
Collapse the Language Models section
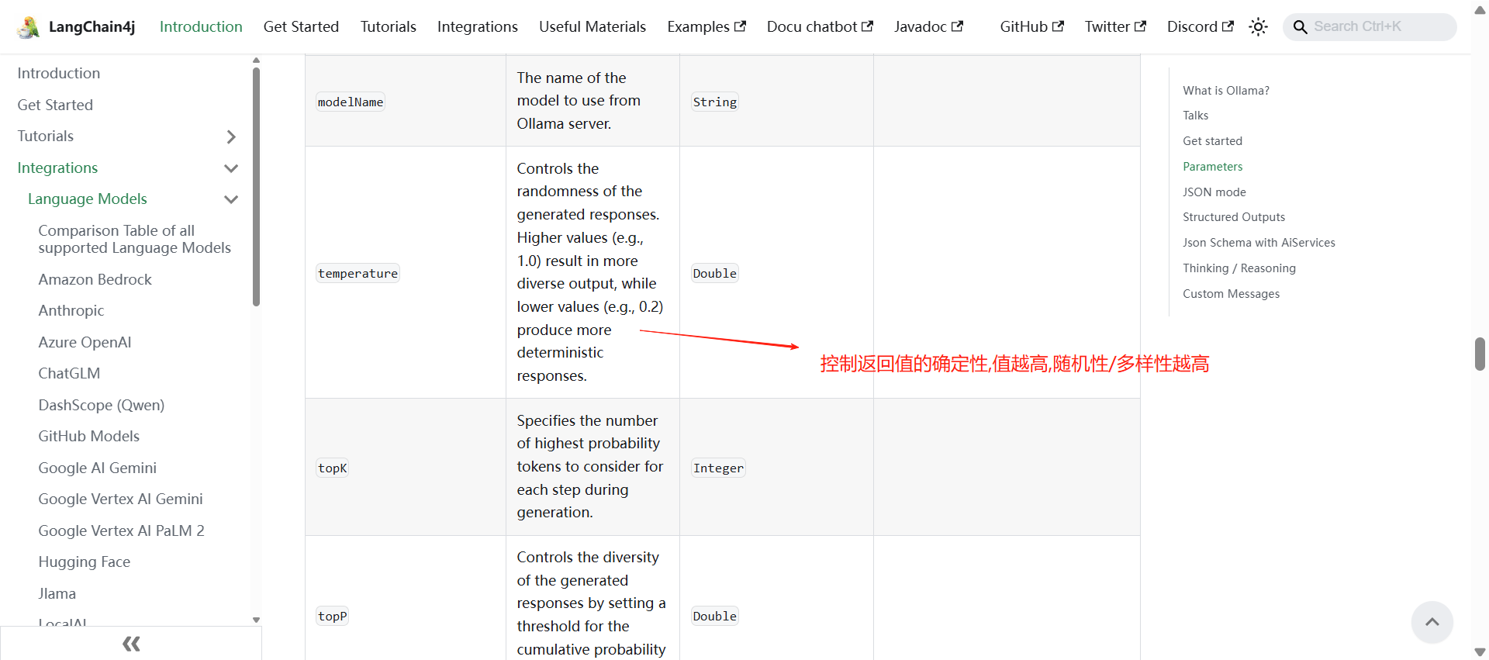pyautogui.click(x=230, y=199)
